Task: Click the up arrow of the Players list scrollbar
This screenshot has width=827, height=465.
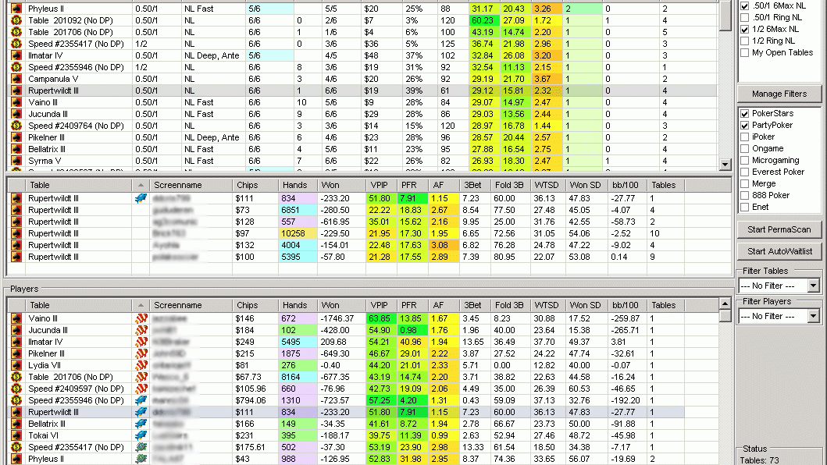Action: (725, 303)
